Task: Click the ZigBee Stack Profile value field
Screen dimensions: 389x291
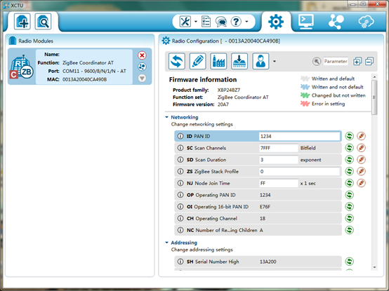Action: [x=299, y=171]
